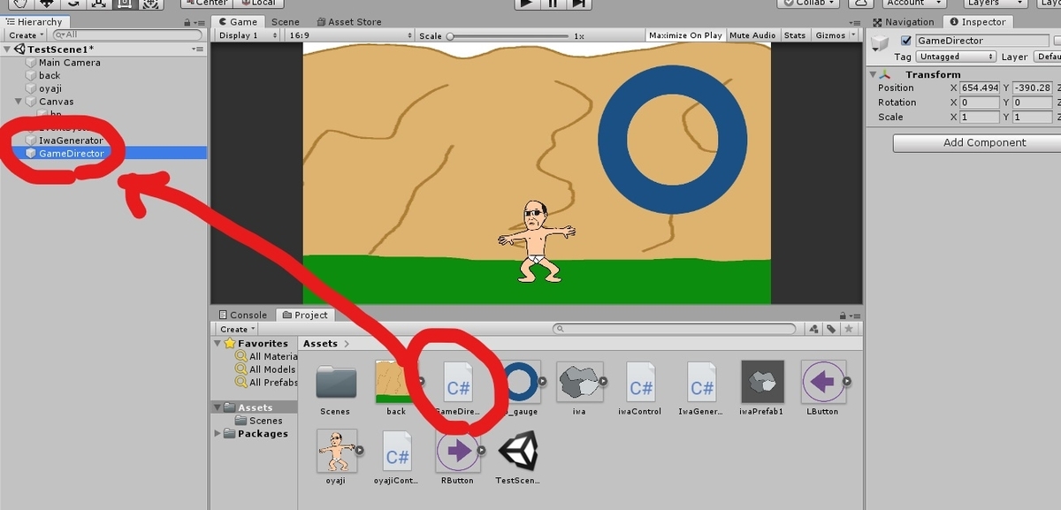Toggle Maximize On Play
The height and width of the screenshot is (510, 1061).
685,35
